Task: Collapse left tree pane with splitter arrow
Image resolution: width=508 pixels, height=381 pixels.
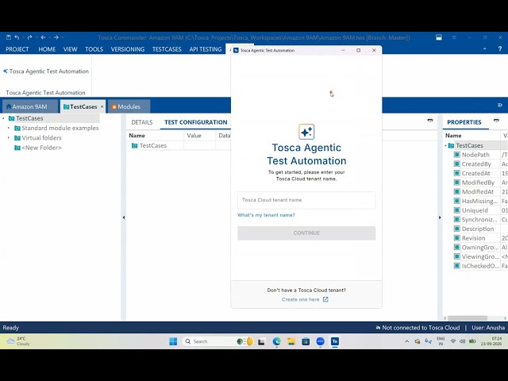Action: coord(124,217)
